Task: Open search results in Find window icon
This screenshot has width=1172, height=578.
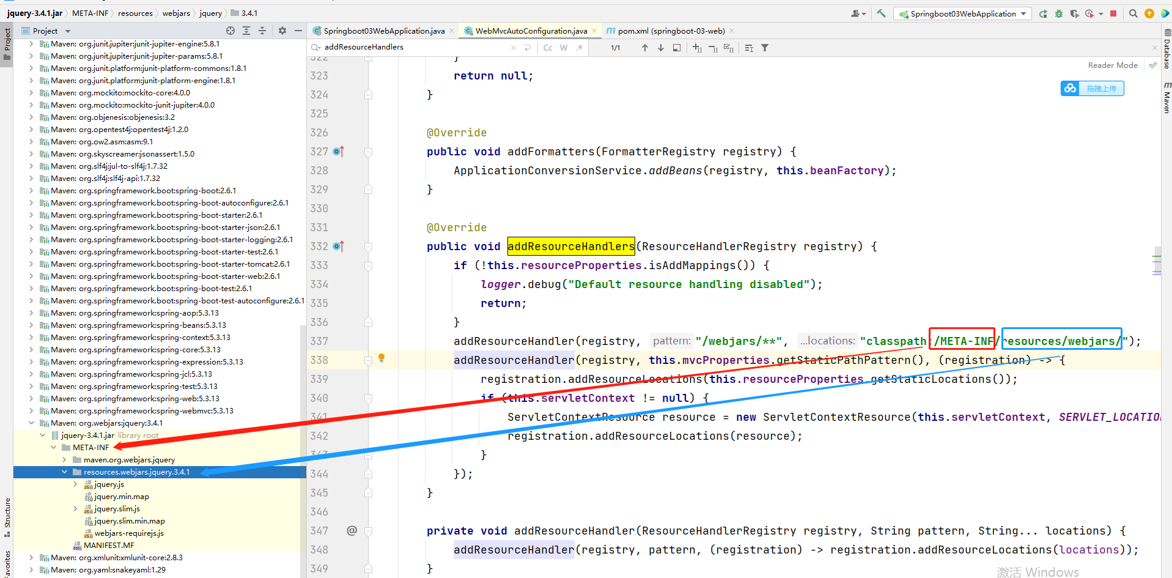Action: [x=677, y=48]
